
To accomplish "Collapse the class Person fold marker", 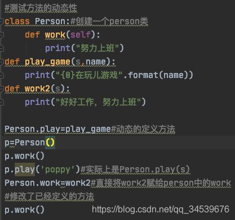I will 2,21.
